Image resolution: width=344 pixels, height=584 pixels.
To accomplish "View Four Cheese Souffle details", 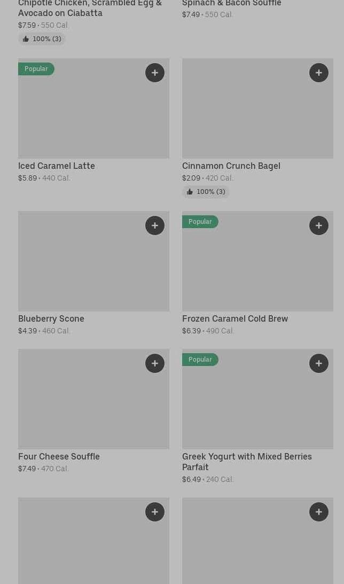I will coord(59,456).
